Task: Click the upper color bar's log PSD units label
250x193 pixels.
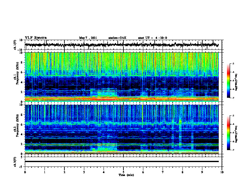Action: pos(236,82)
